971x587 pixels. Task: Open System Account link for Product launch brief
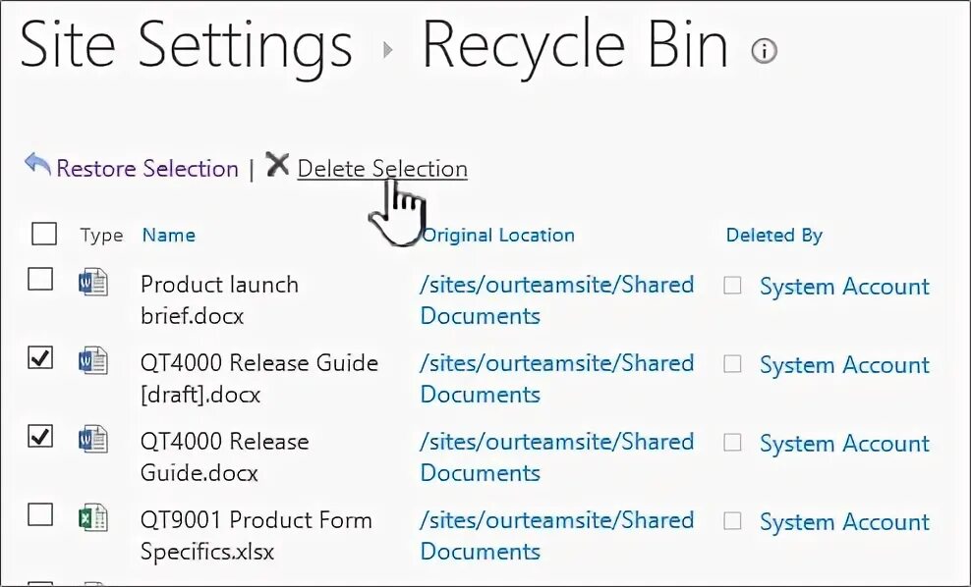pos(844,287)
